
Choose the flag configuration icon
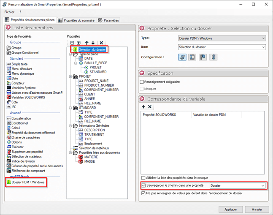coord(203,57)
